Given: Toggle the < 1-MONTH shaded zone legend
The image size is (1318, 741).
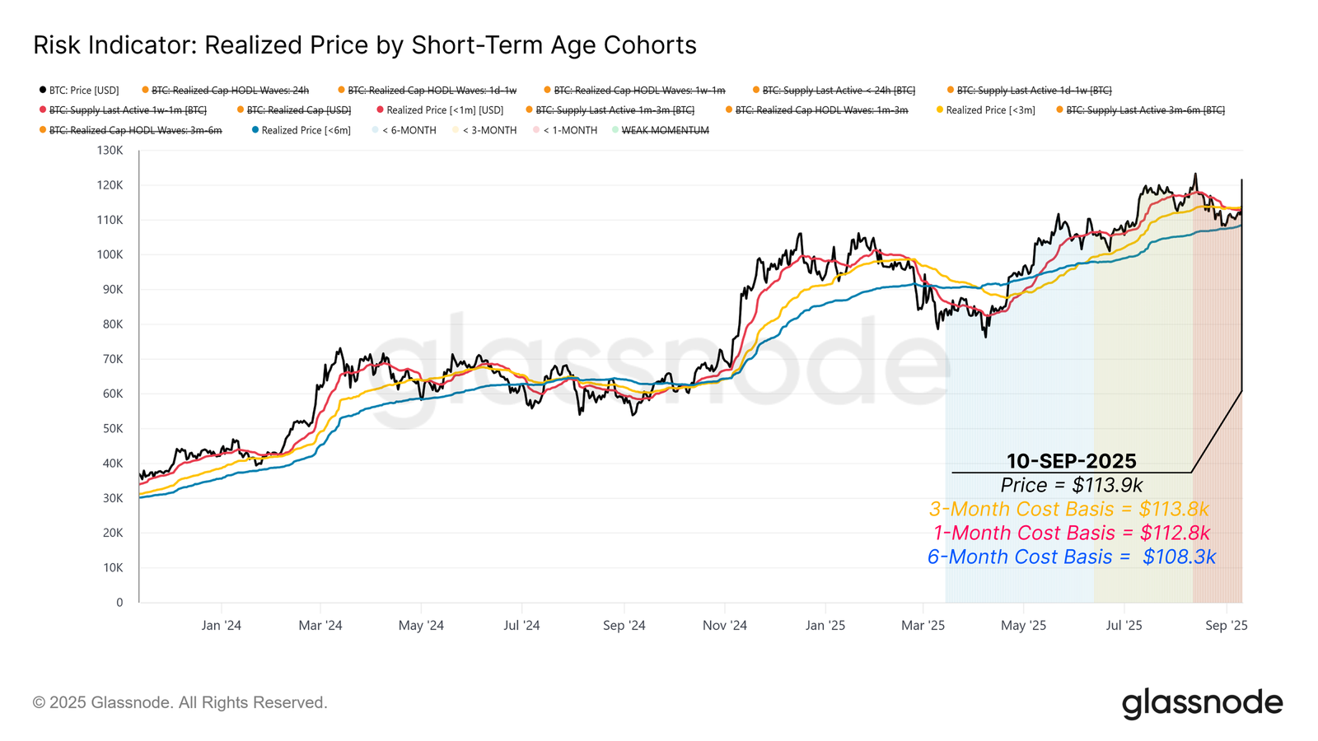Looking at the screenshot, I should coord(565,130).
